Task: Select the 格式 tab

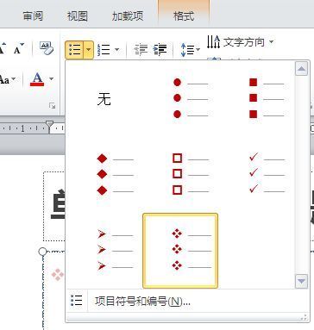Action: click(x=184, y=16)
